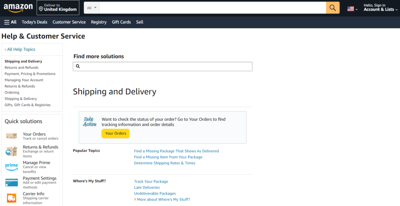400x206 pixels.
Task: Open Carrier Info quick solution title
Action: [34, 194]
